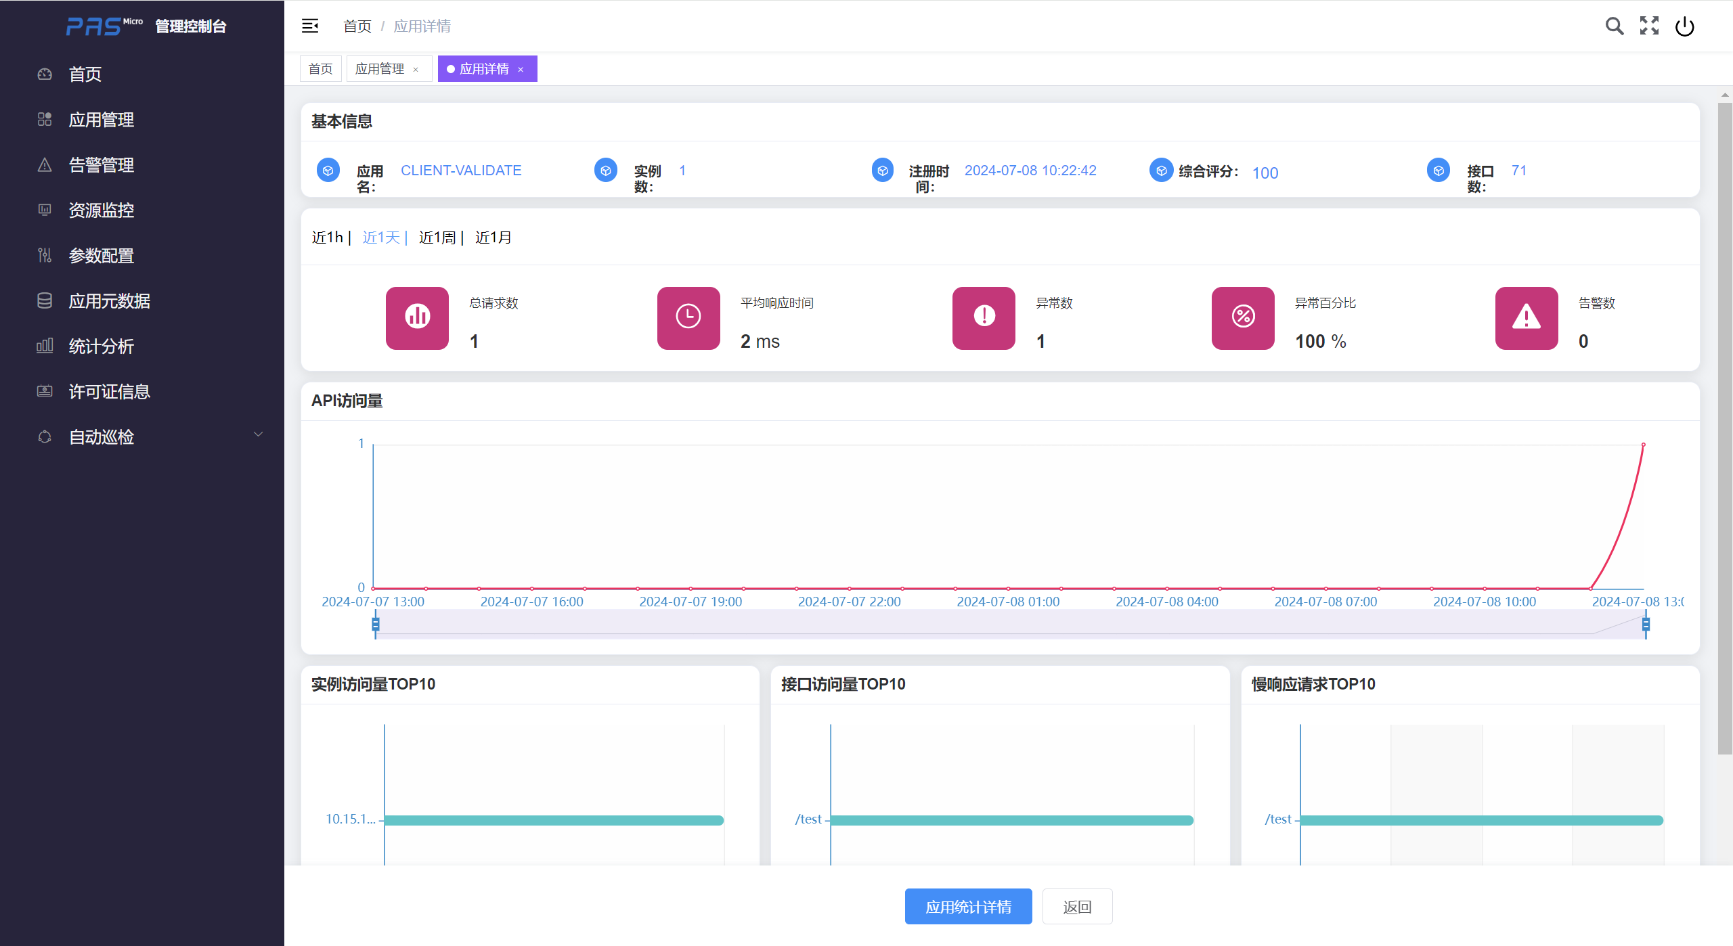This screenshot has height=946, width=1733.
Task: Click the total requests chart icon
Action: (417, 318)
